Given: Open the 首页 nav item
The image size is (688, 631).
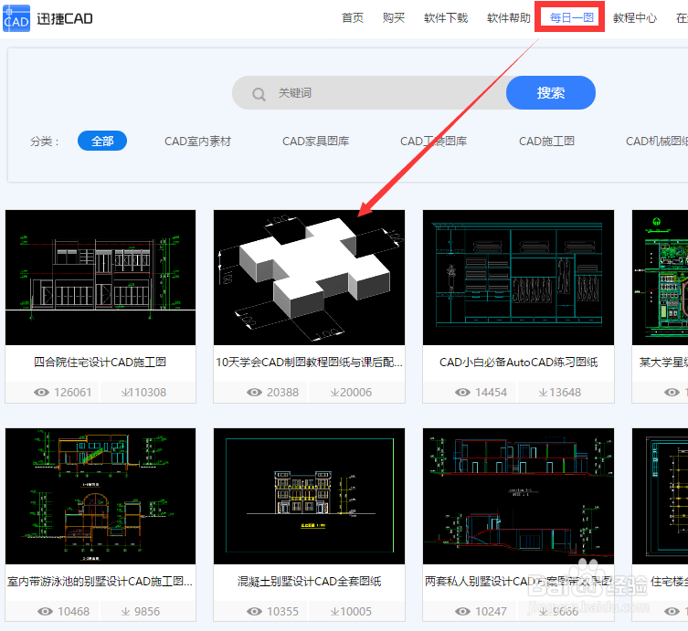Looking at the screenshot, I should (353, 18).
